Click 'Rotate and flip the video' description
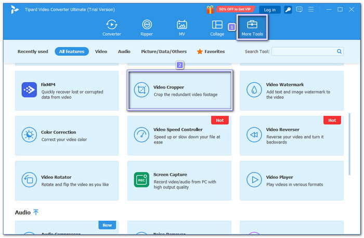Screen dimensions: 364x238 pos(75,184)
